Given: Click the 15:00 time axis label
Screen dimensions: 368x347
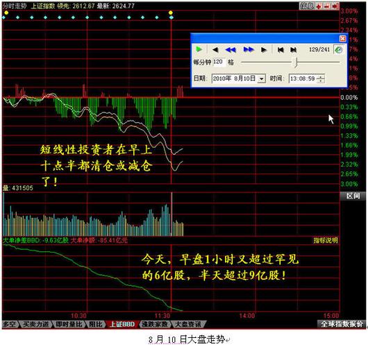Looking at the screenshot, I should coord(331,316).
